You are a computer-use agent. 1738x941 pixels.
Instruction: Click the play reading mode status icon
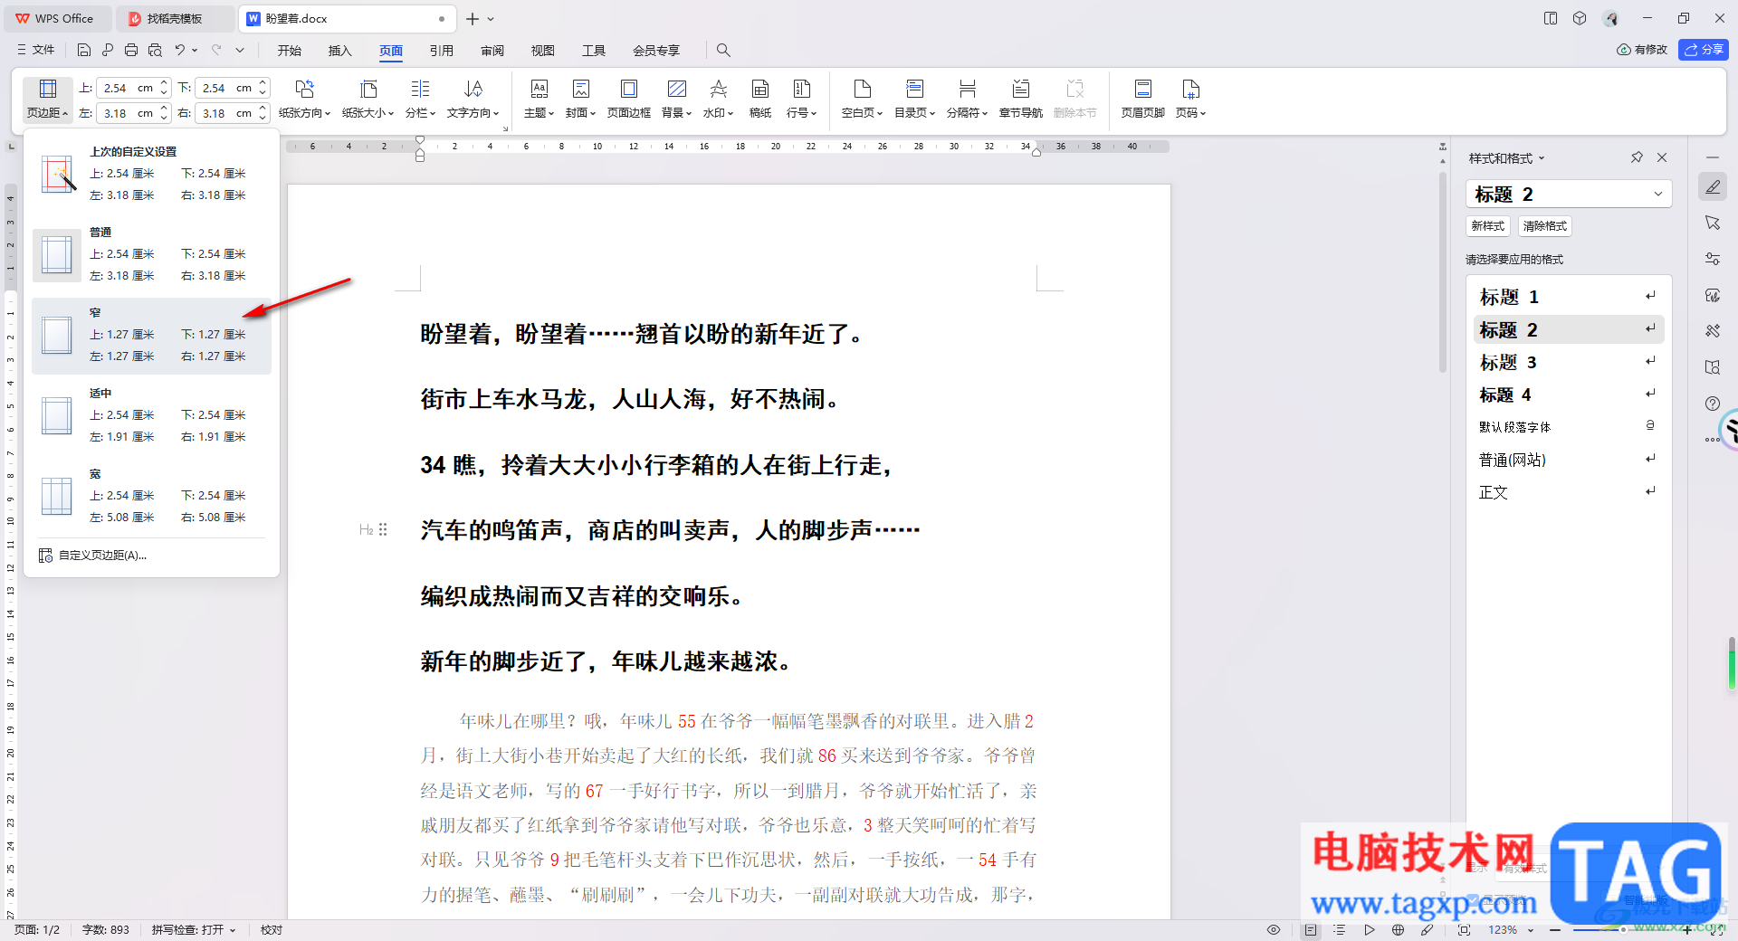1370,930
